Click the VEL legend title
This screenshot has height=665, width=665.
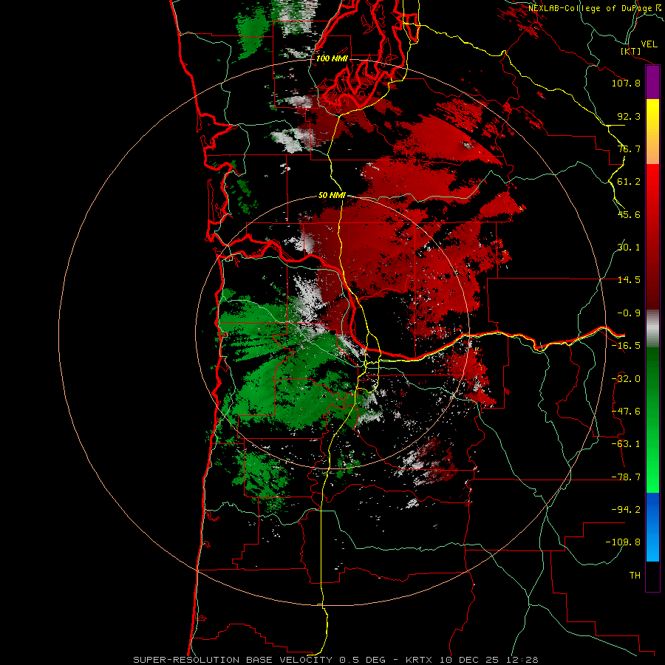pos(649,44)
